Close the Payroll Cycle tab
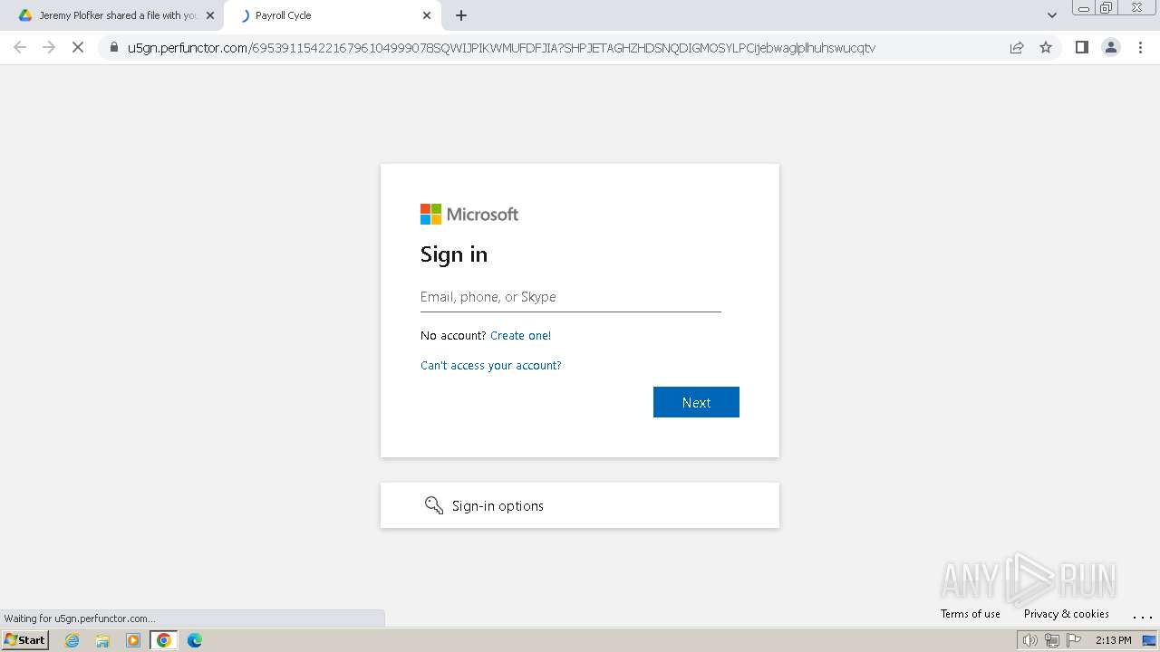1160x652 pixels. click(x=427, y=15)
